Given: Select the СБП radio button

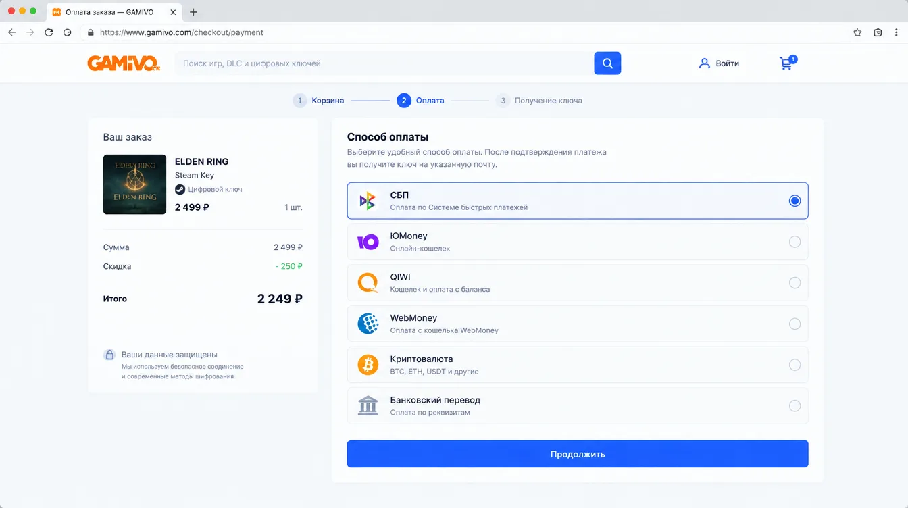Looking at the screenshot, I should 794,201.
